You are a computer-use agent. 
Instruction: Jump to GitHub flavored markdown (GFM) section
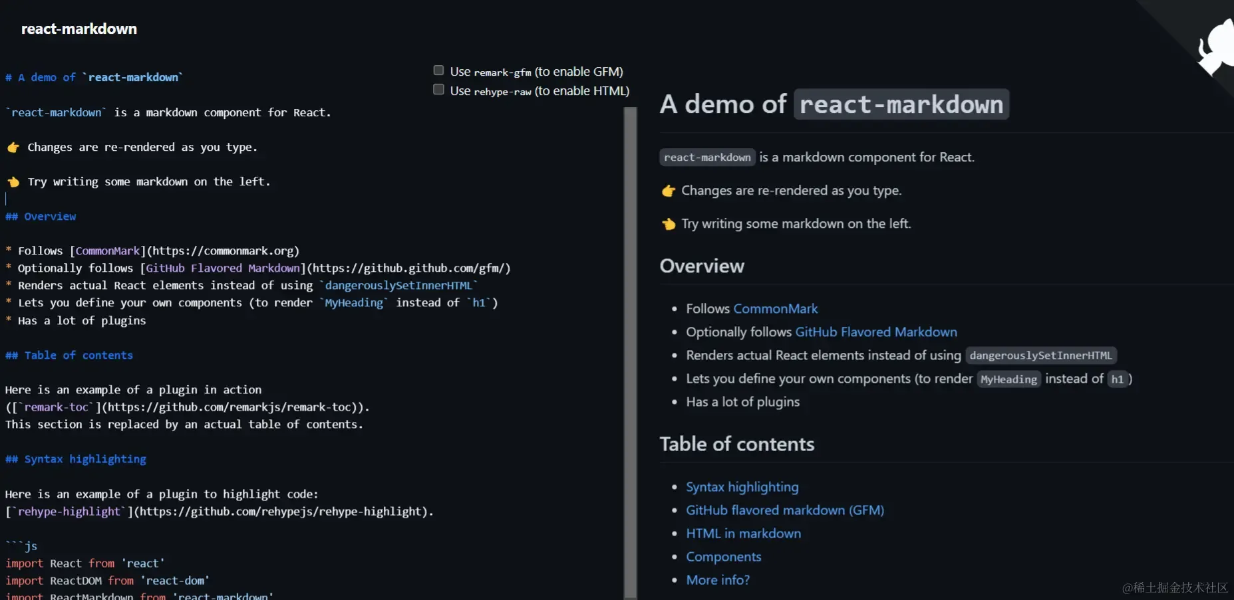(x=785, y=510)
